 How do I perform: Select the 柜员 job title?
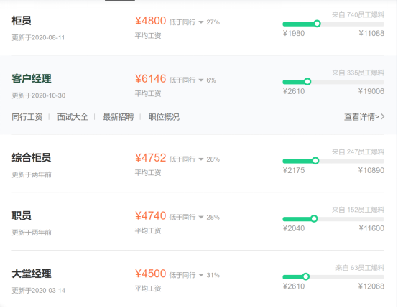pyautogui.click(x=22, y=21)
